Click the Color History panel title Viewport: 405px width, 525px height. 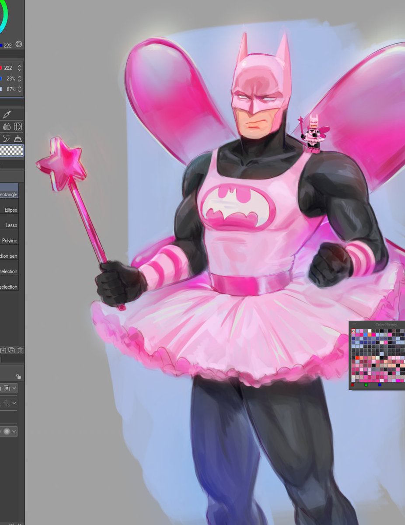(386, 325)
